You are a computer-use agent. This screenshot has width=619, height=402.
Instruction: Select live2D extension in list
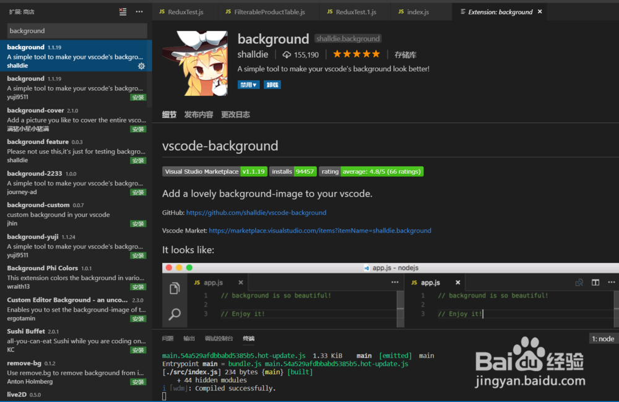(x=76, y=395)
